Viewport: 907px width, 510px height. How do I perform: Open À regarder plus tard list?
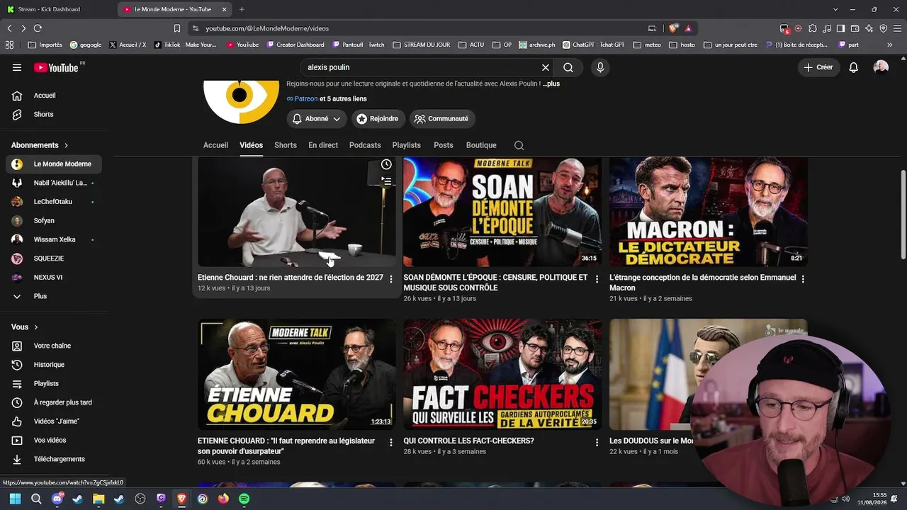[54, 402]
